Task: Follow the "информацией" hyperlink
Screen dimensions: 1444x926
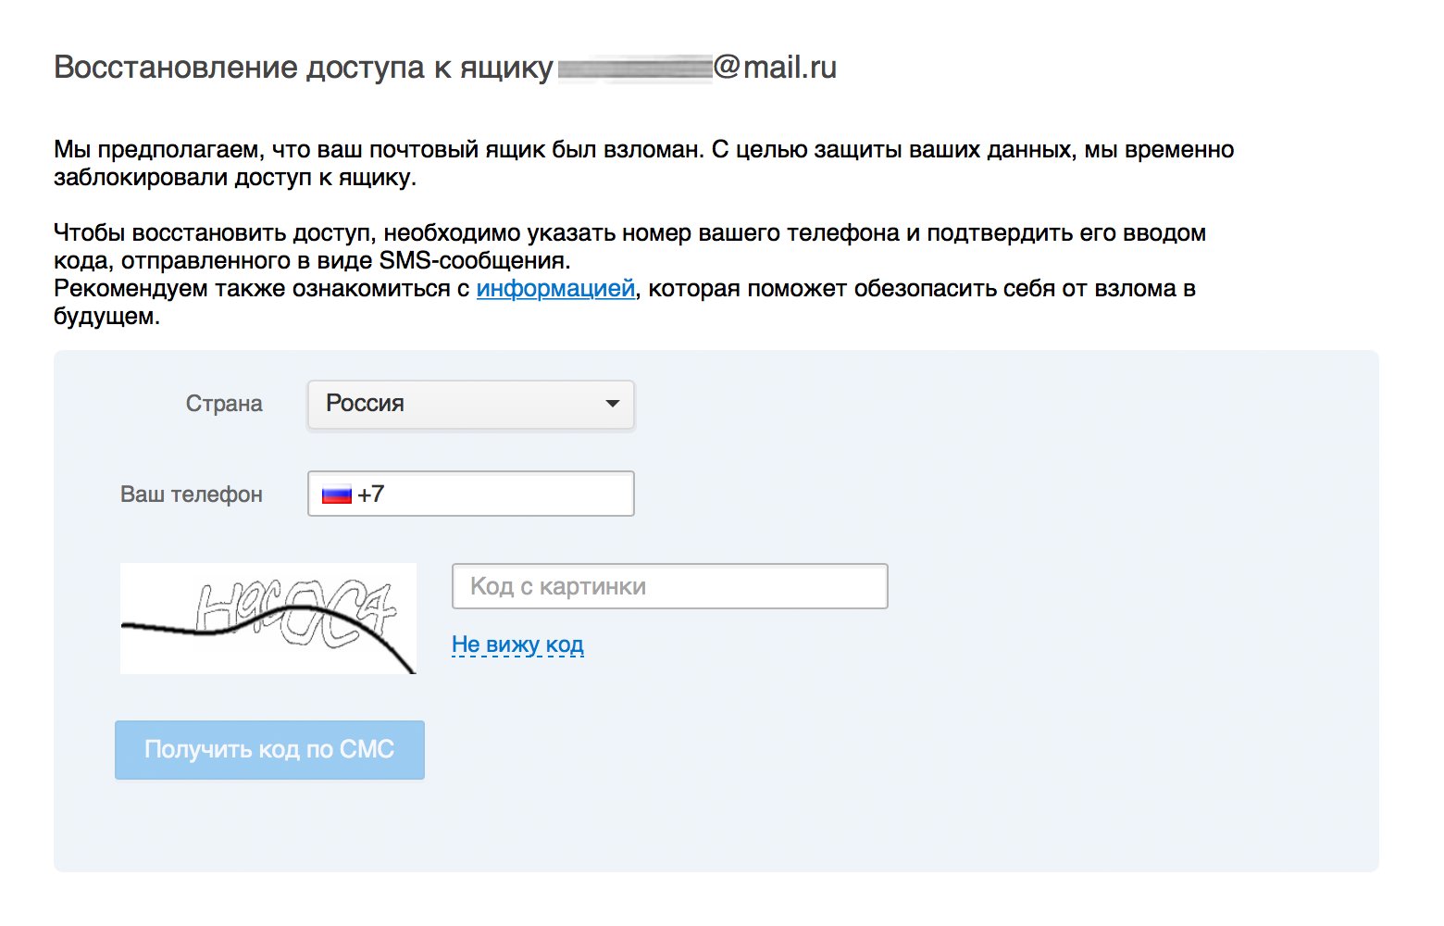Action: pos(555,289)
